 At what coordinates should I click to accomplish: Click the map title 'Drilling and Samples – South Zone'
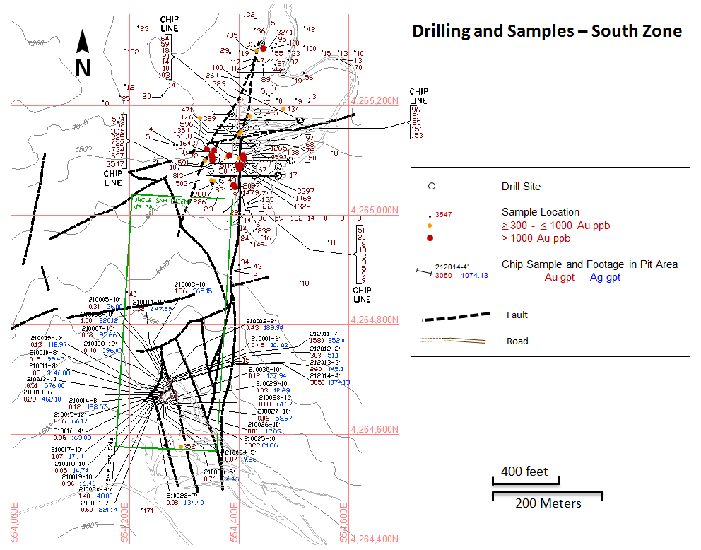coord(547,32)
